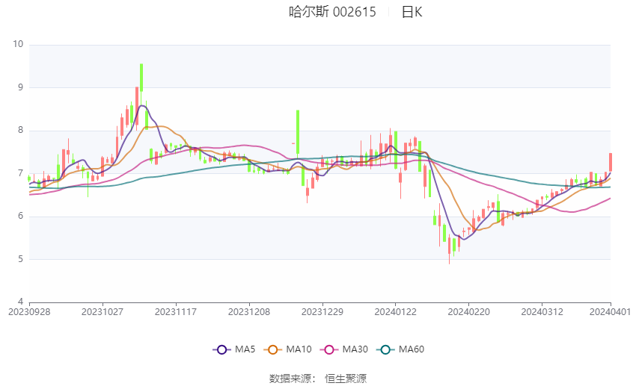636x386 pixels.
Task: Click the y-axis value 9
Action: tap(21, 87)
